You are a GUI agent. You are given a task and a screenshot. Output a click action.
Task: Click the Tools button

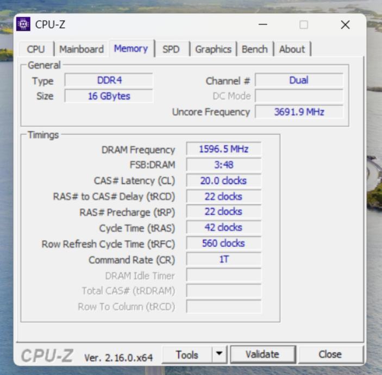click(187, 354)
